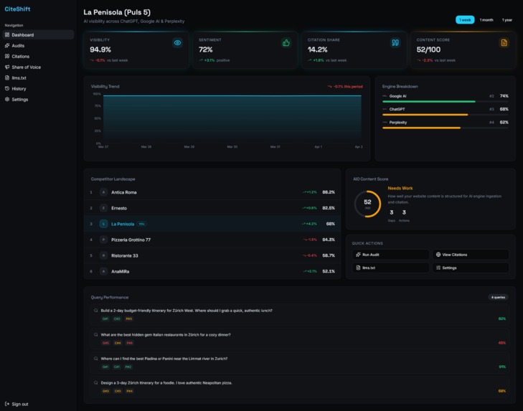Select the 1 week time range
Image resolution: width=523 pixels, height=411 pixels.
coord(465,20)
